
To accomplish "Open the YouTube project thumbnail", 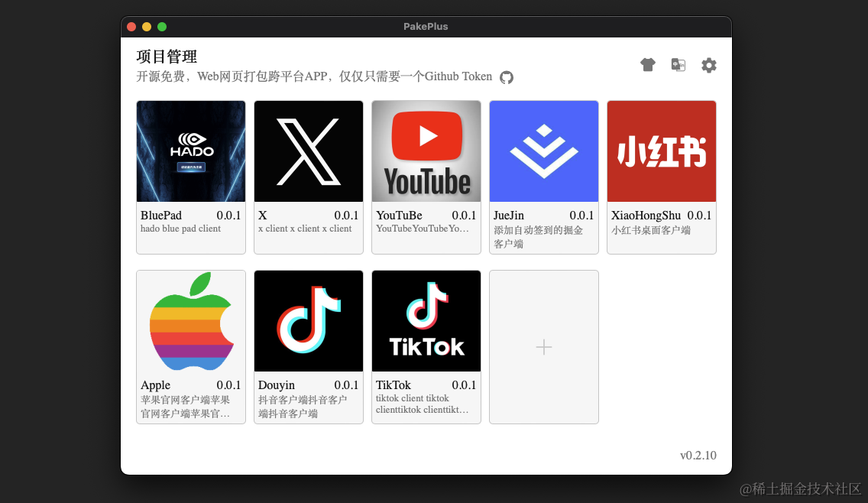I will (426, 151).
